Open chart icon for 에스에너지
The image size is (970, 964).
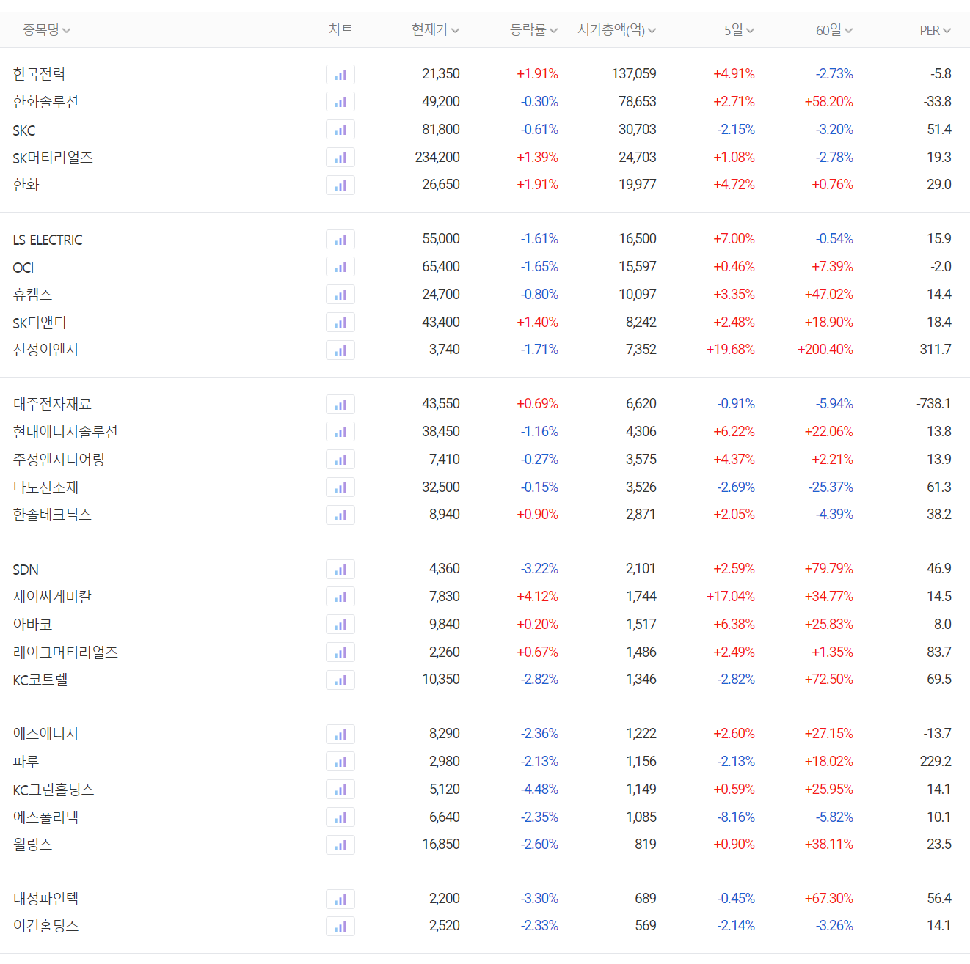coord(340,734)
